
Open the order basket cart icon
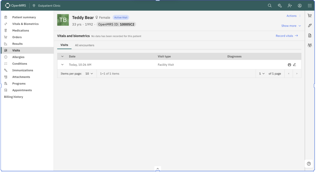pos(310,16)
